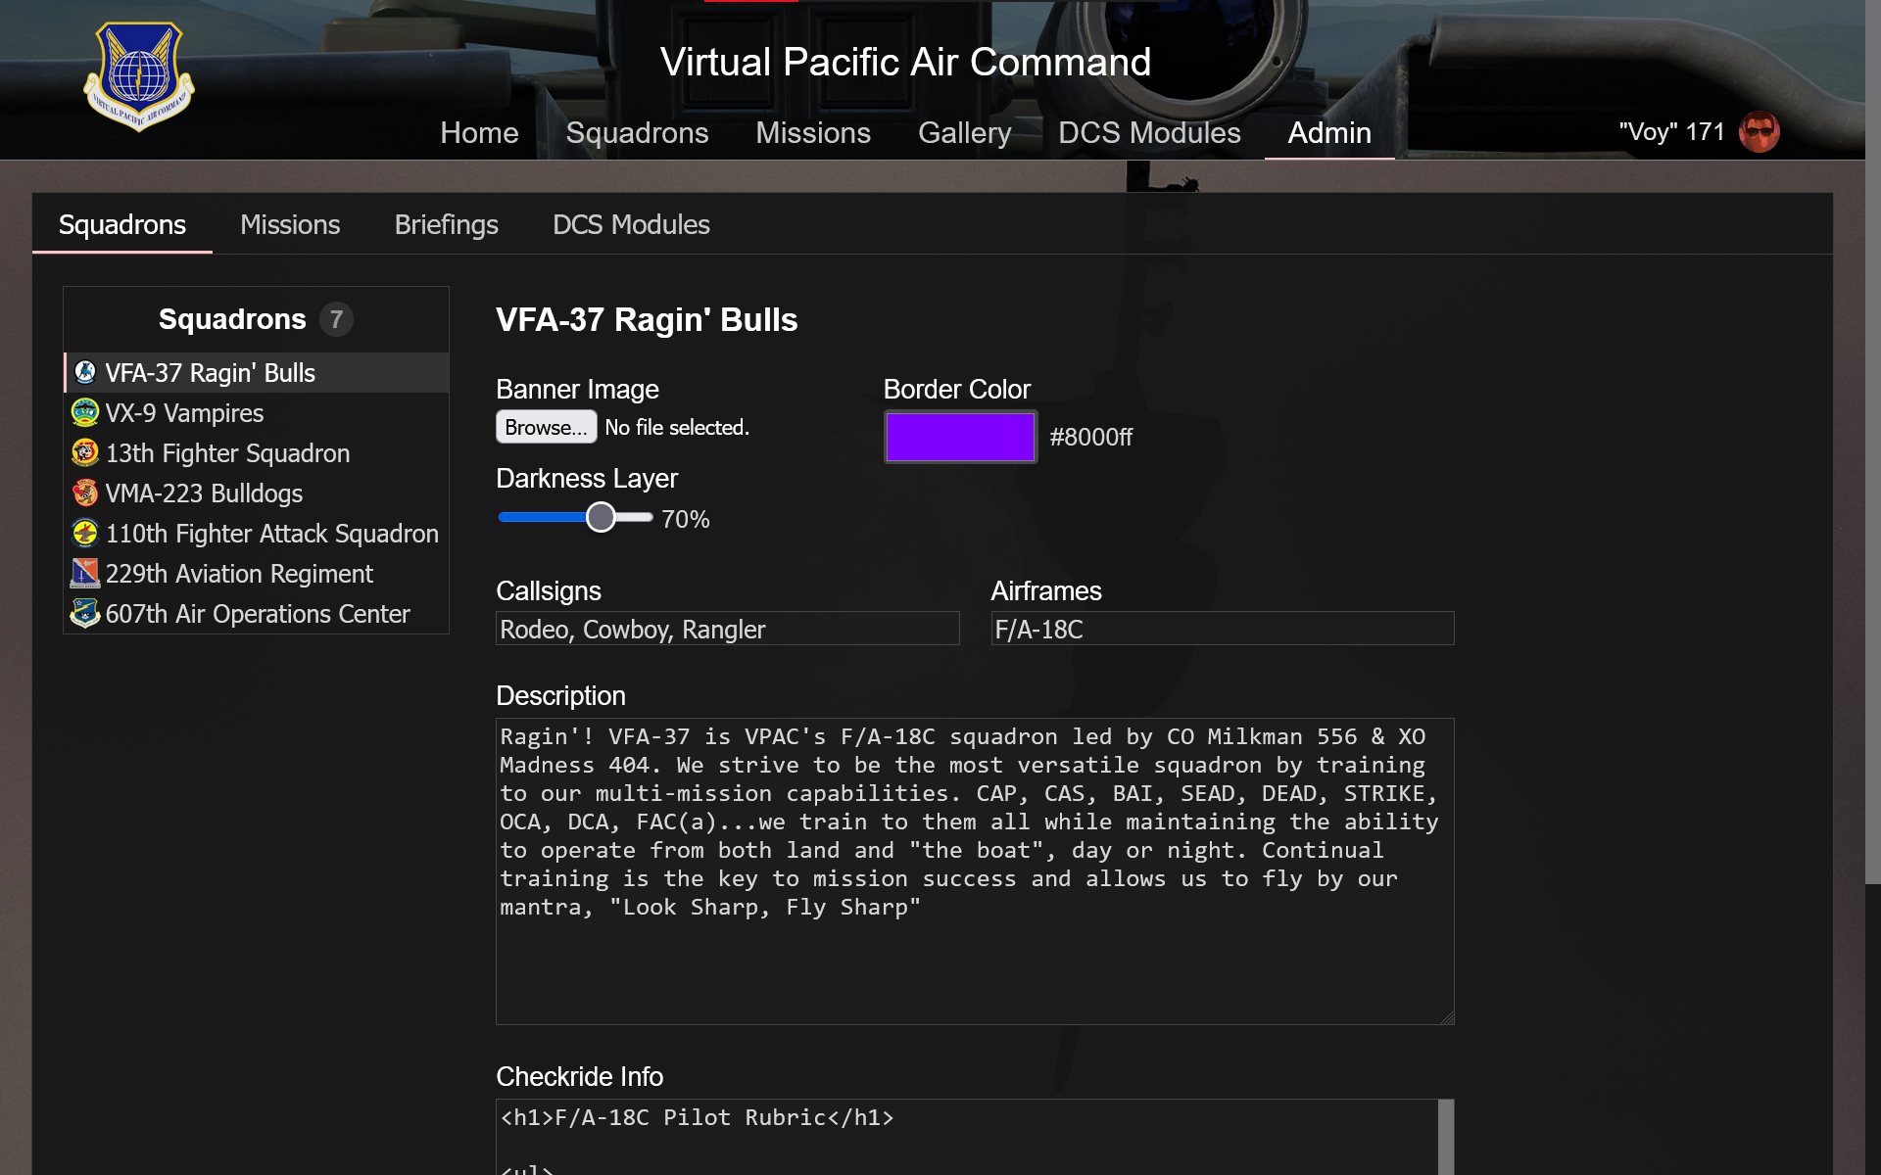1881x1175 pixels.
Task: Click the 229th Aviation Regiment emblem icon
Action: pos(85,573)
